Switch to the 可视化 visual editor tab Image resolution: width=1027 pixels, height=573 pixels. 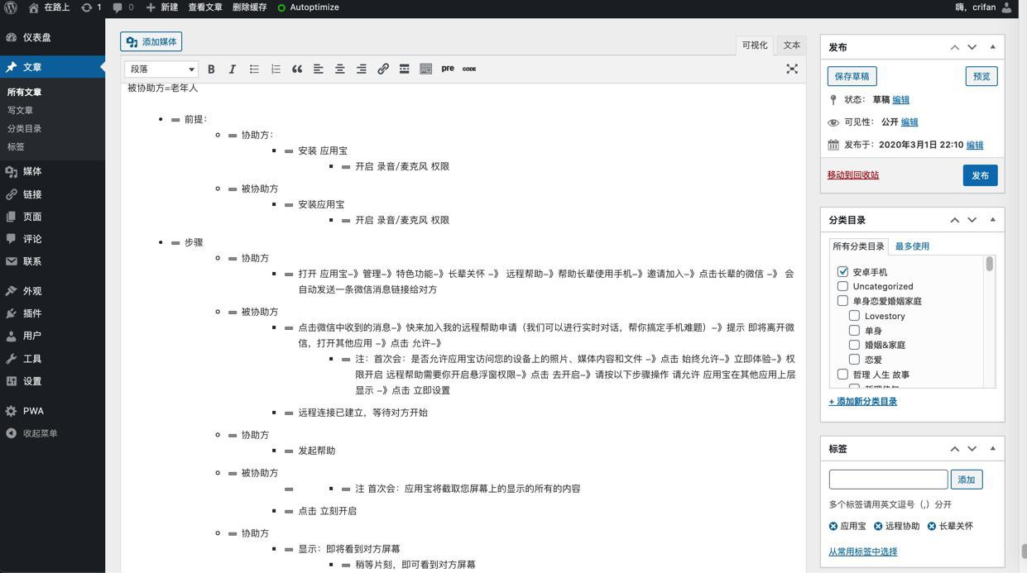(755, 45)
